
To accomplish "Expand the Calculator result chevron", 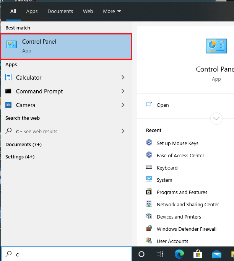I will pos(123,77).
